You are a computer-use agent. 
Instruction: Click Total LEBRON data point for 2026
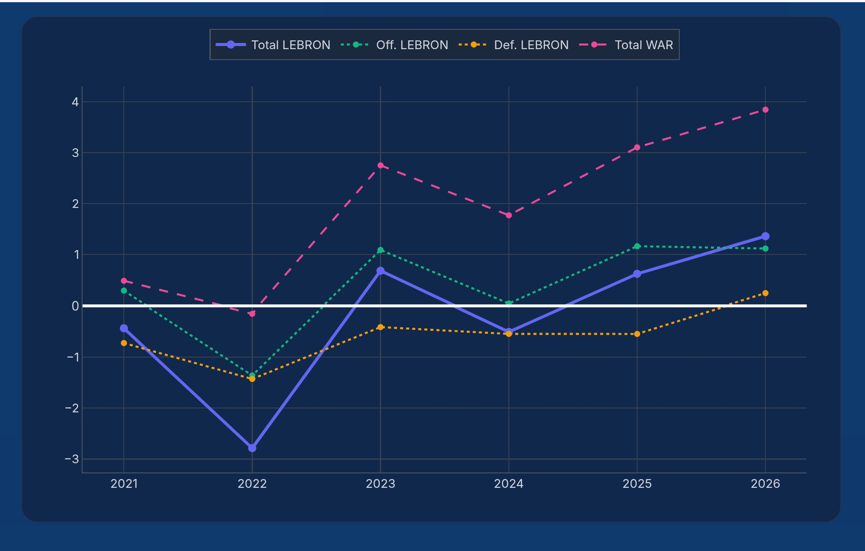coord(765,236)
